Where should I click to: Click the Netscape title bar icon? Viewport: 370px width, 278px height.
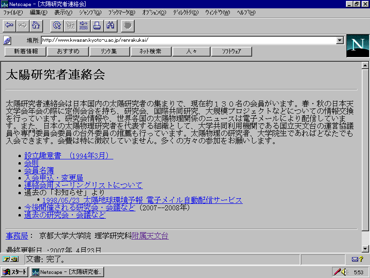click(4, 4)
